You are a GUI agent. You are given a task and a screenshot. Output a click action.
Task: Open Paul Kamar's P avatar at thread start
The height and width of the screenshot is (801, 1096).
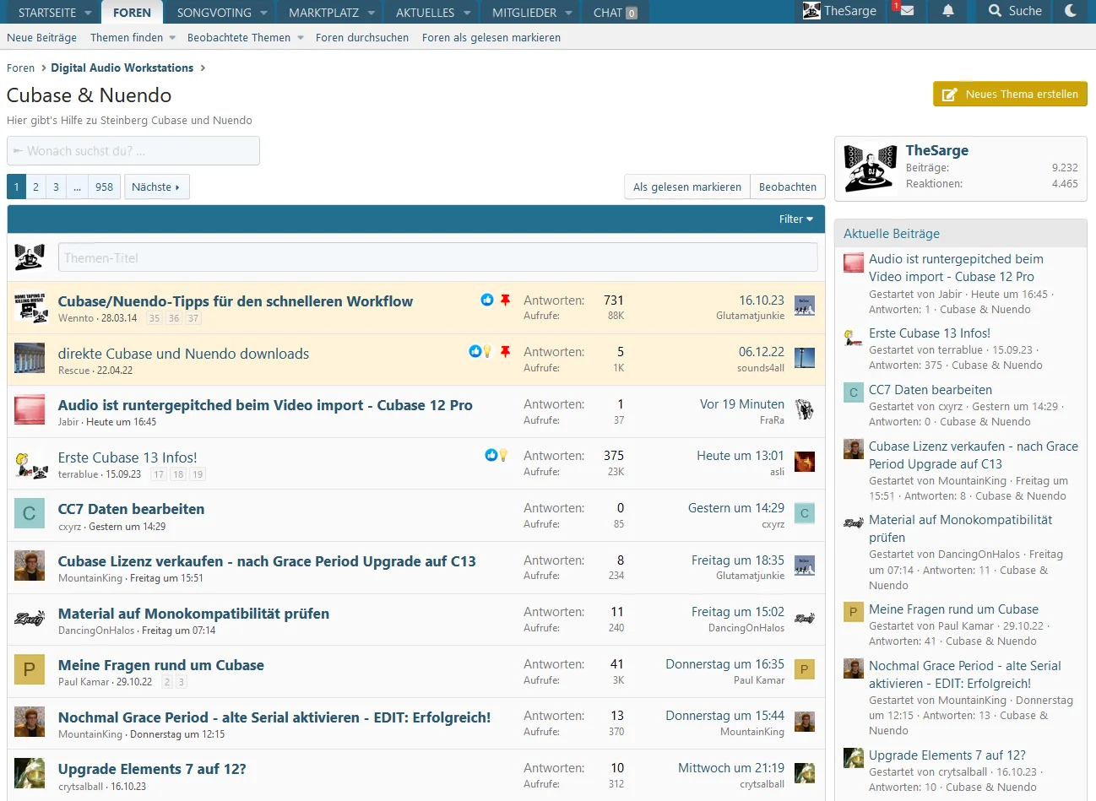[x=30, y=670]
